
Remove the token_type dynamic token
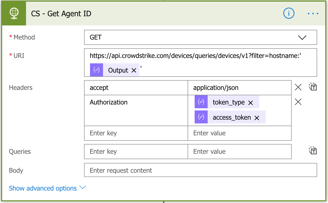tap(250, 103)
